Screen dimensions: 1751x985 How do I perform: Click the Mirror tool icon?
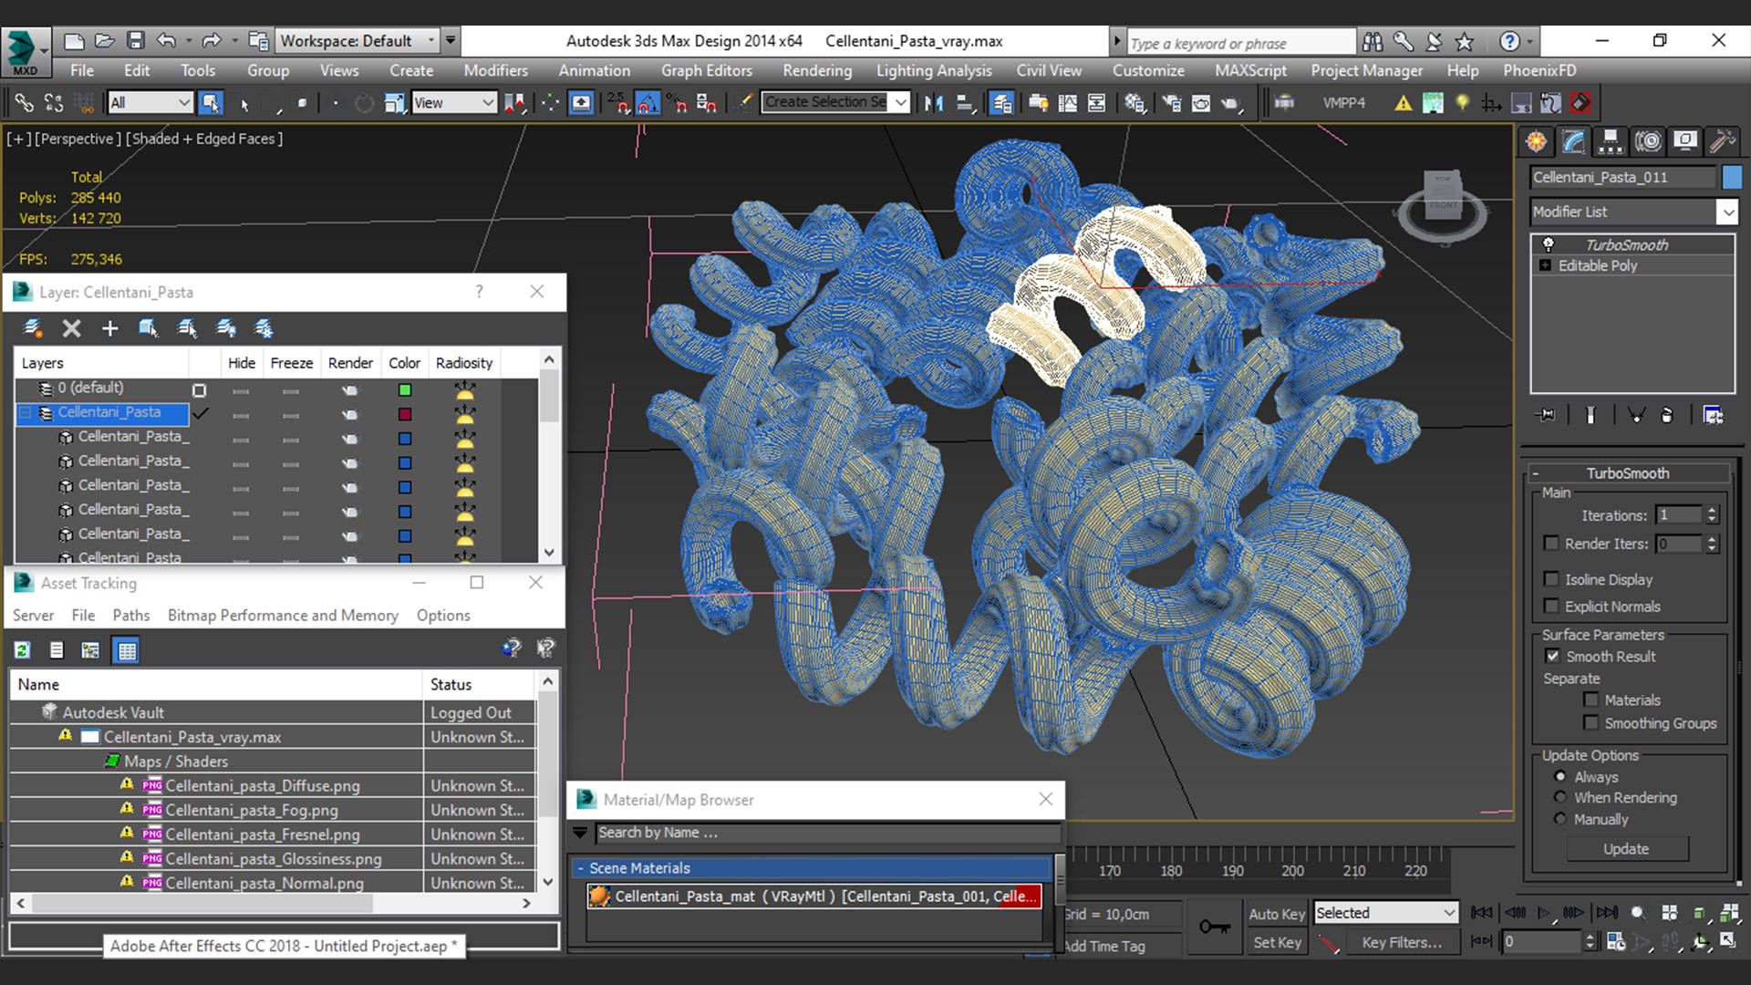pos(933,103)
